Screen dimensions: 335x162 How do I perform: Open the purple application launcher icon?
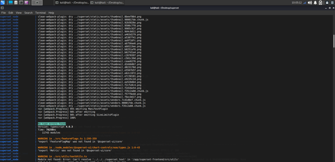(26, 2)
